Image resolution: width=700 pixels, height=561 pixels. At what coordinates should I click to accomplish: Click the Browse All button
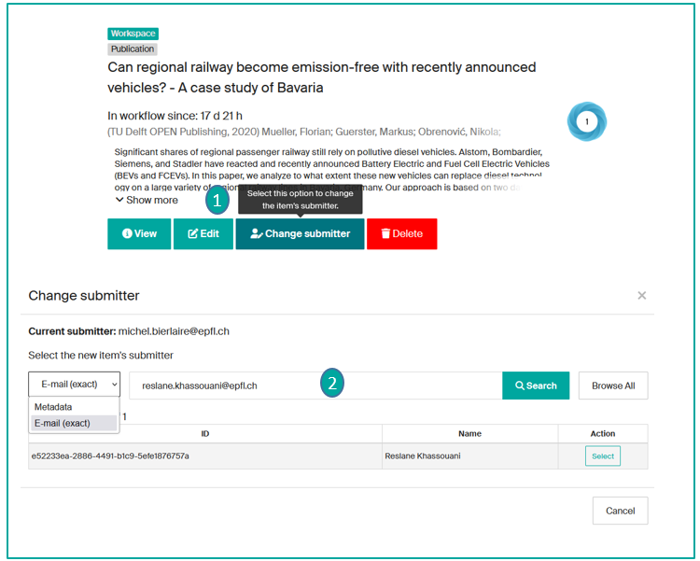(613, 386)
